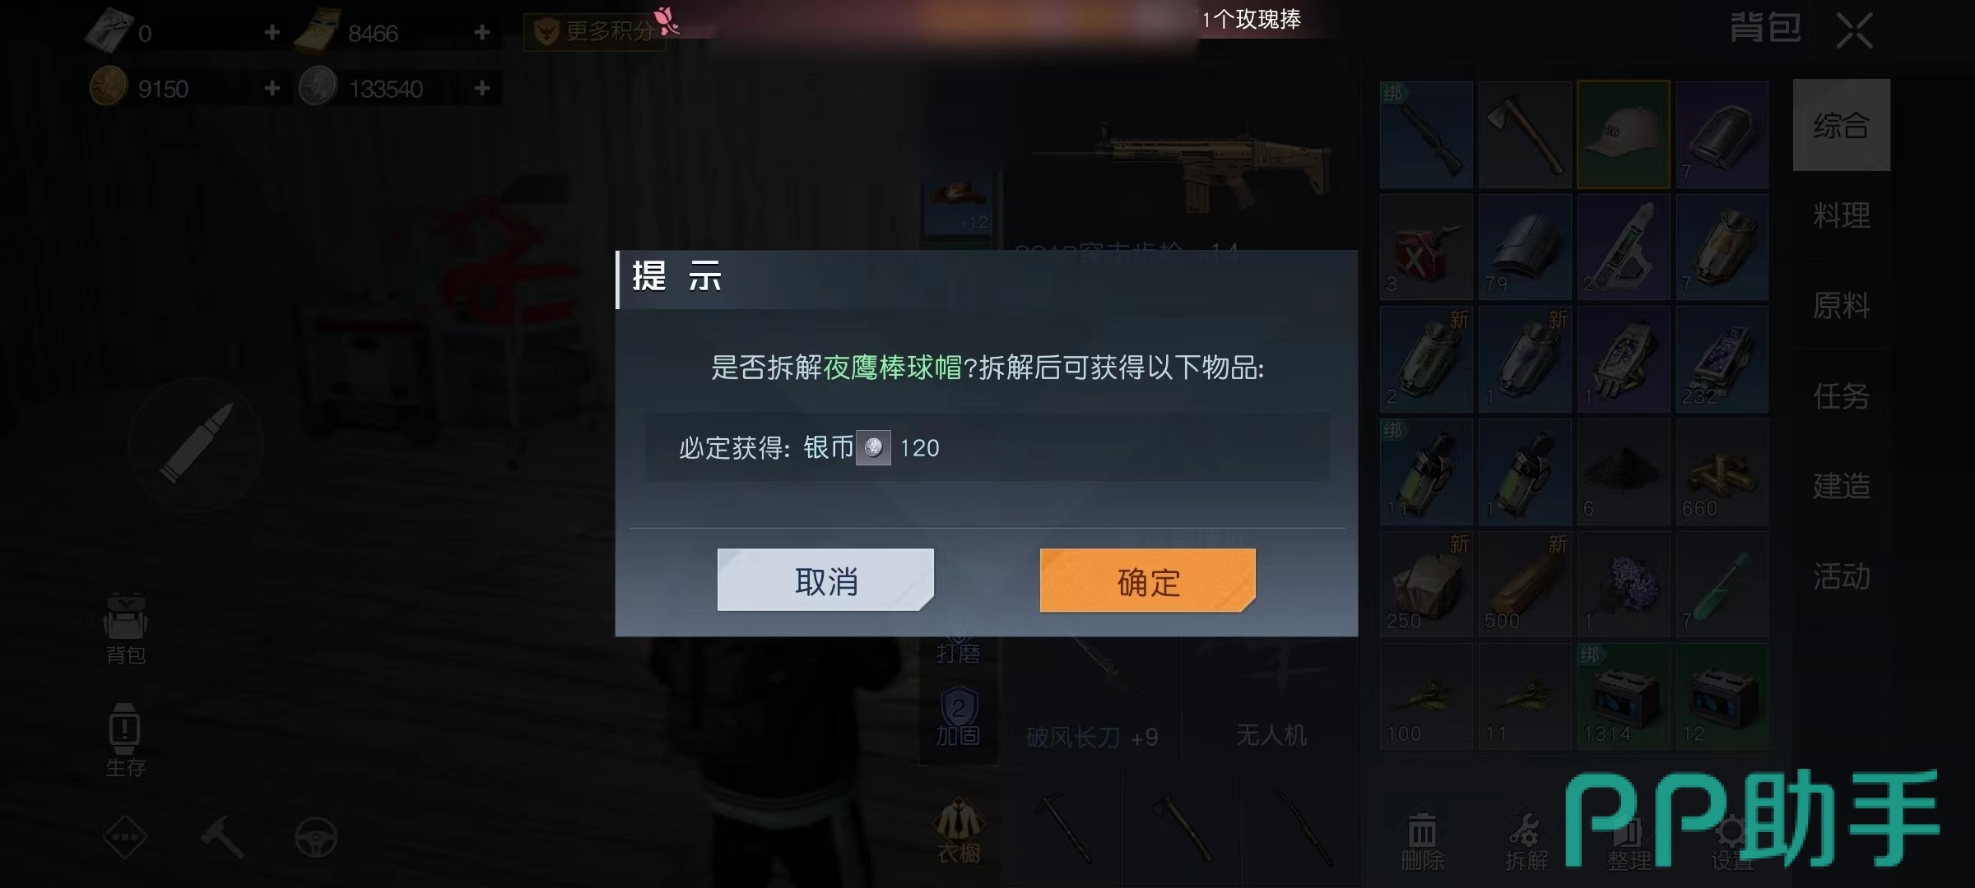This screenshot has width=1975, height=888.
Task: Add silver coins via plus beside 133540
Action: pyautogui.click(x=482, y=87)
